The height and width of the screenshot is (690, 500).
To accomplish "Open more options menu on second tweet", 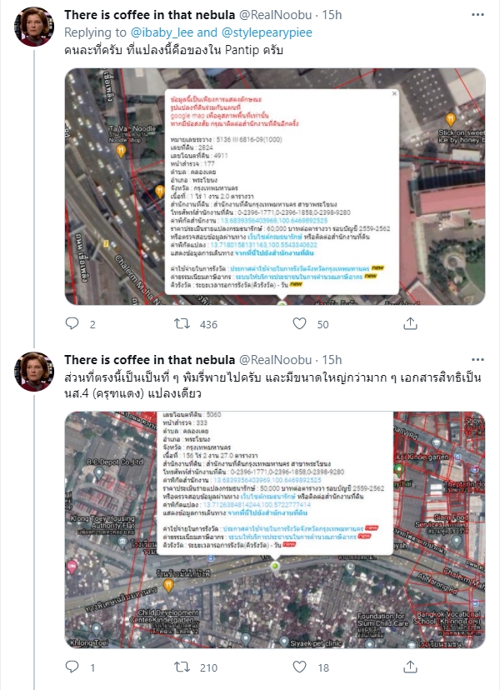I will pyautogui.click(x=477, y=359).
